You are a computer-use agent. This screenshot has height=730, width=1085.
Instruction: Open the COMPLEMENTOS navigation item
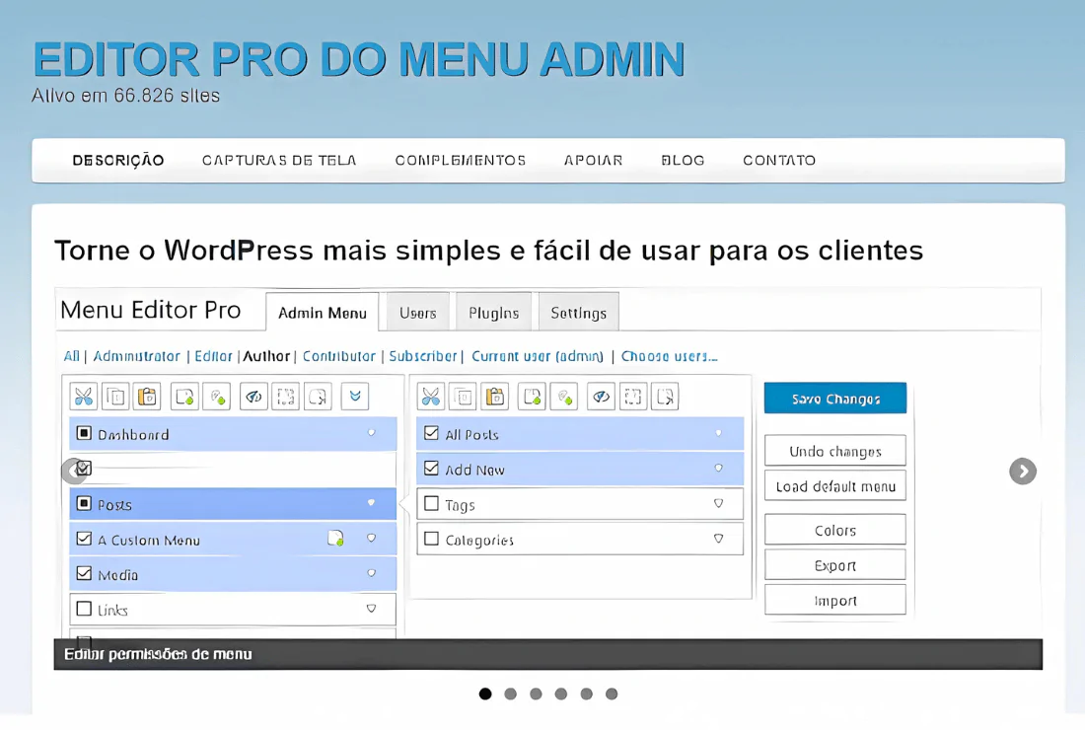[x=461, y=161]
